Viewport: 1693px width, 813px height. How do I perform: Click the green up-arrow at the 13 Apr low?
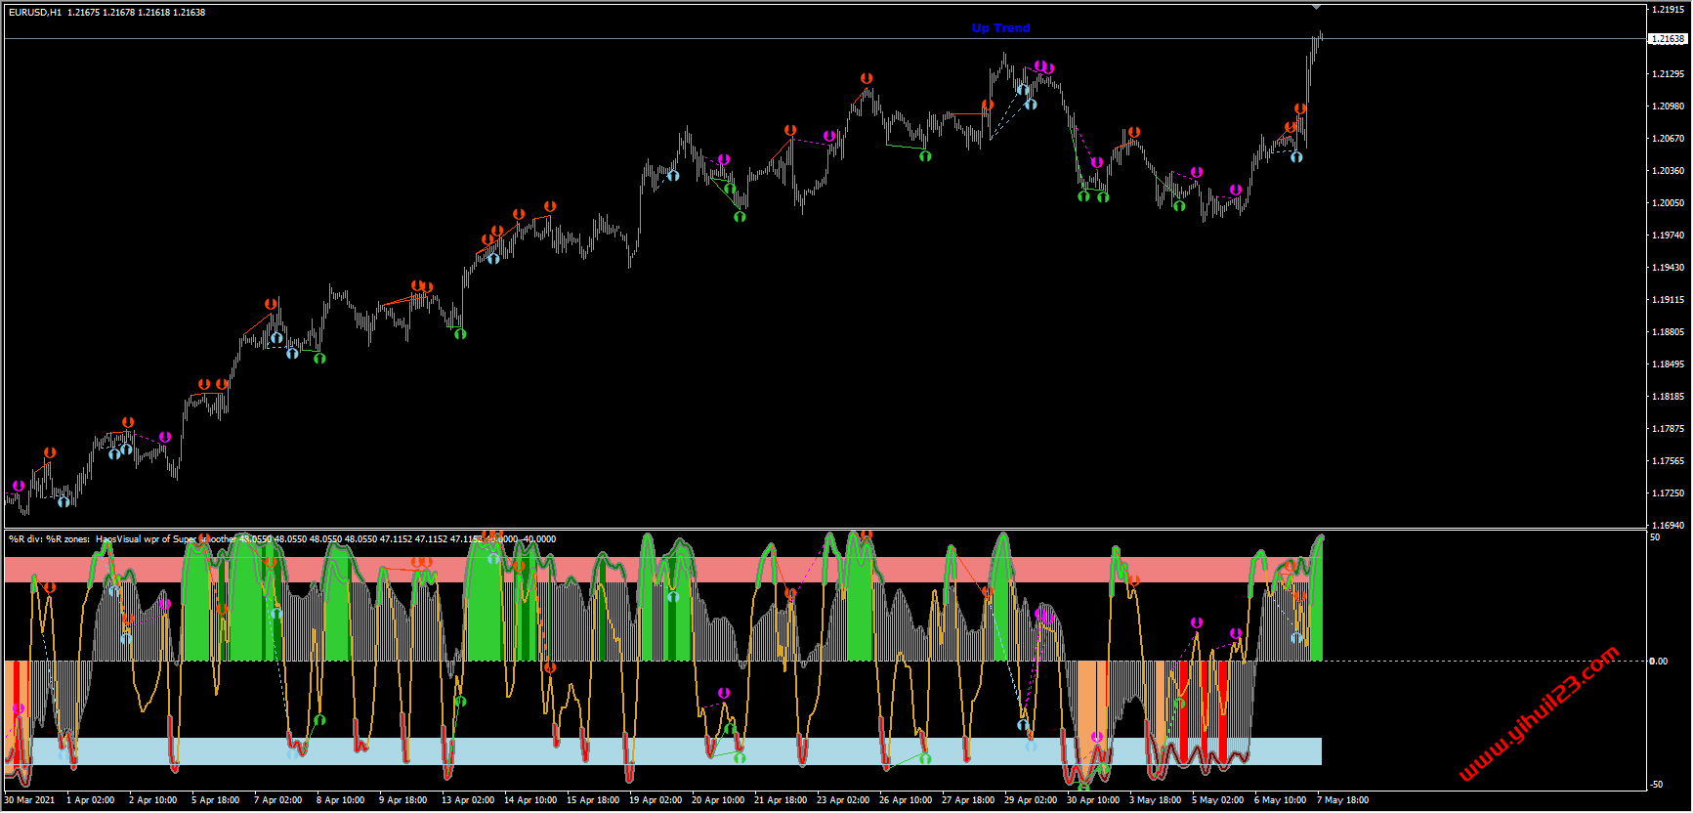pyautogui.click(x=460, y=334)
